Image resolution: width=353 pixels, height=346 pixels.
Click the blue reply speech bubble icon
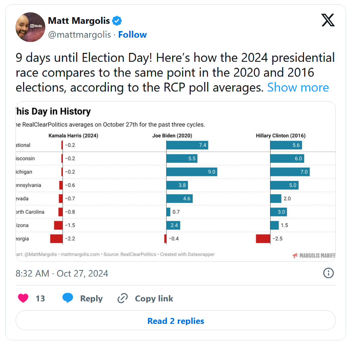pos(68,298)
